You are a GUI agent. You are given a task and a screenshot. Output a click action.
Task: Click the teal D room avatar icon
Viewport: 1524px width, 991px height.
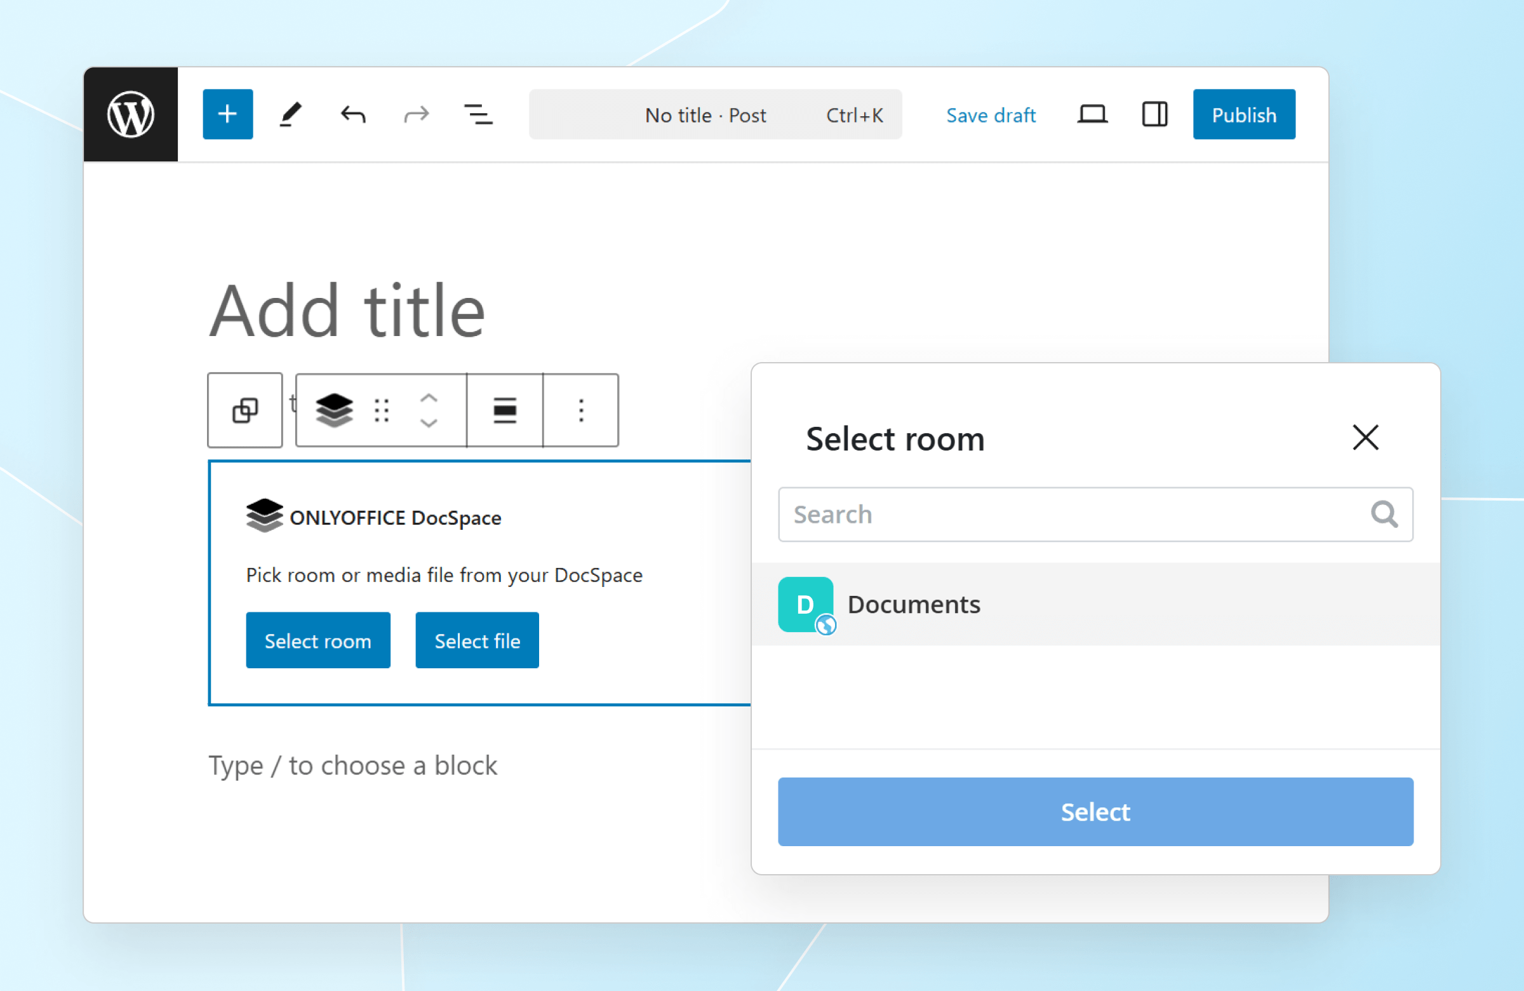(805, 603)
